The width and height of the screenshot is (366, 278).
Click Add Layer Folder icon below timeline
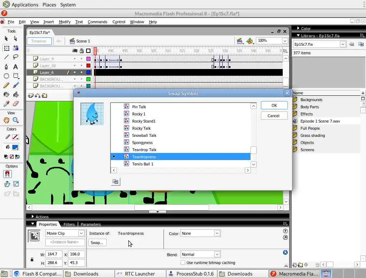click(44, 95)
